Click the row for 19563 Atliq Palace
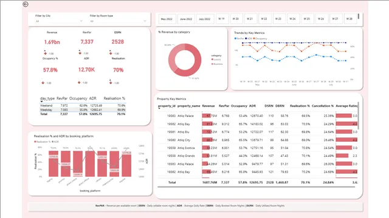Viewport: 389px width, 218px height. tap(257, 116)
